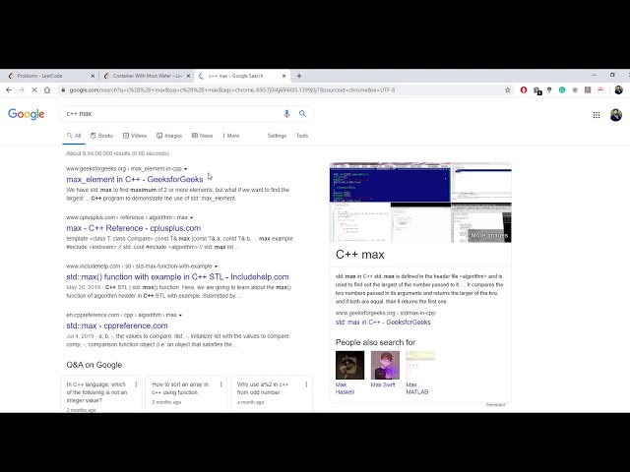
Task: Select the All results tab
Action: pyautogui.click(x=74, y=136)
